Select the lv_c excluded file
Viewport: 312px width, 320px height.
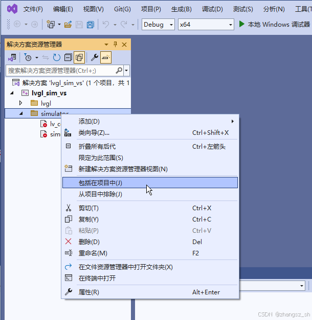pos(51,124)
